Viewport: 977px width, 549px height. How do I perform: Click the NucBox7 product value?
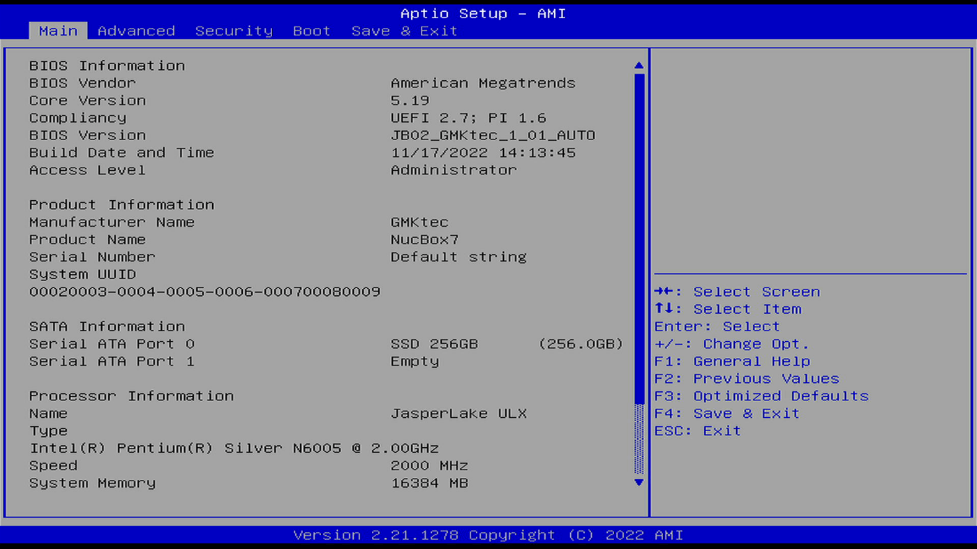[x=424, y=240]
